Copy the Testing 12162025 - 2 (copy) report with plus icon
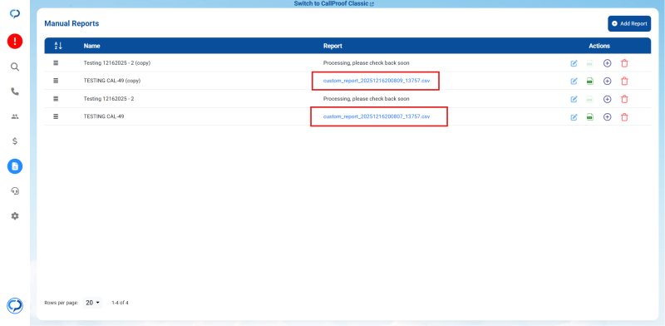 click(x=608, y=63)
